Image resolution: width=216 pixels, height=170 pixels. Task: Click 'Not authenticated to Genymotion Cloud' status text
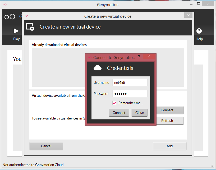[x=33, y=165]
